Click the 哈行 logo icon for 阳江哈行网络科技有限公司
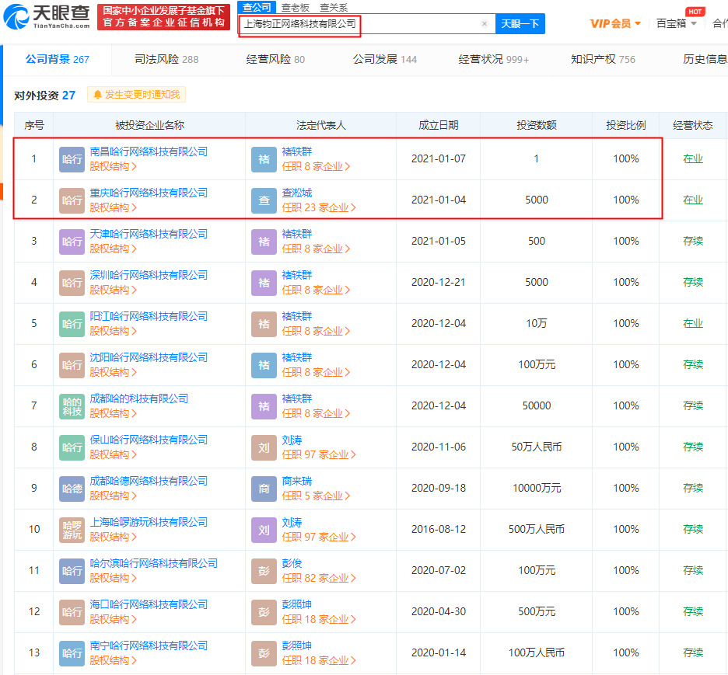The width and height of the screenshot is (728, 675). [x=72, y=324]
